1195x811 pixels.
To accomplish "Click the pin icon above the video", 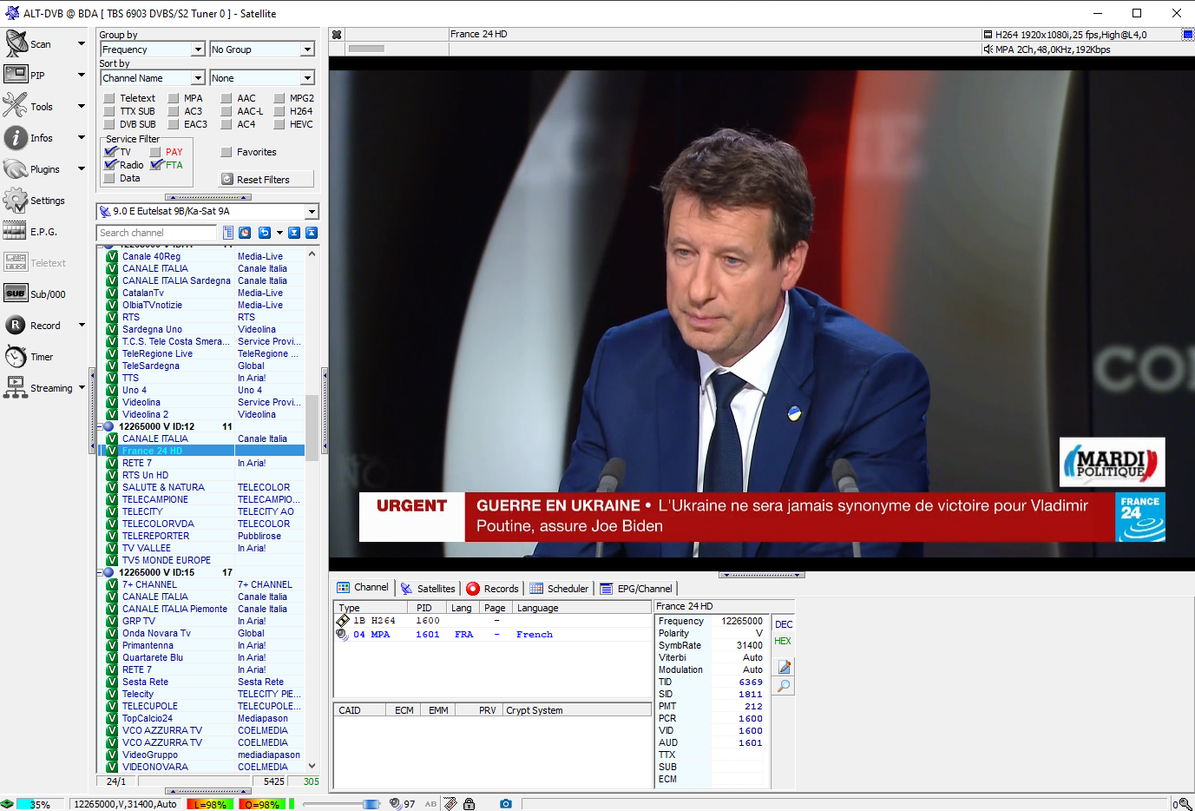I will click(x=337, y=35).
